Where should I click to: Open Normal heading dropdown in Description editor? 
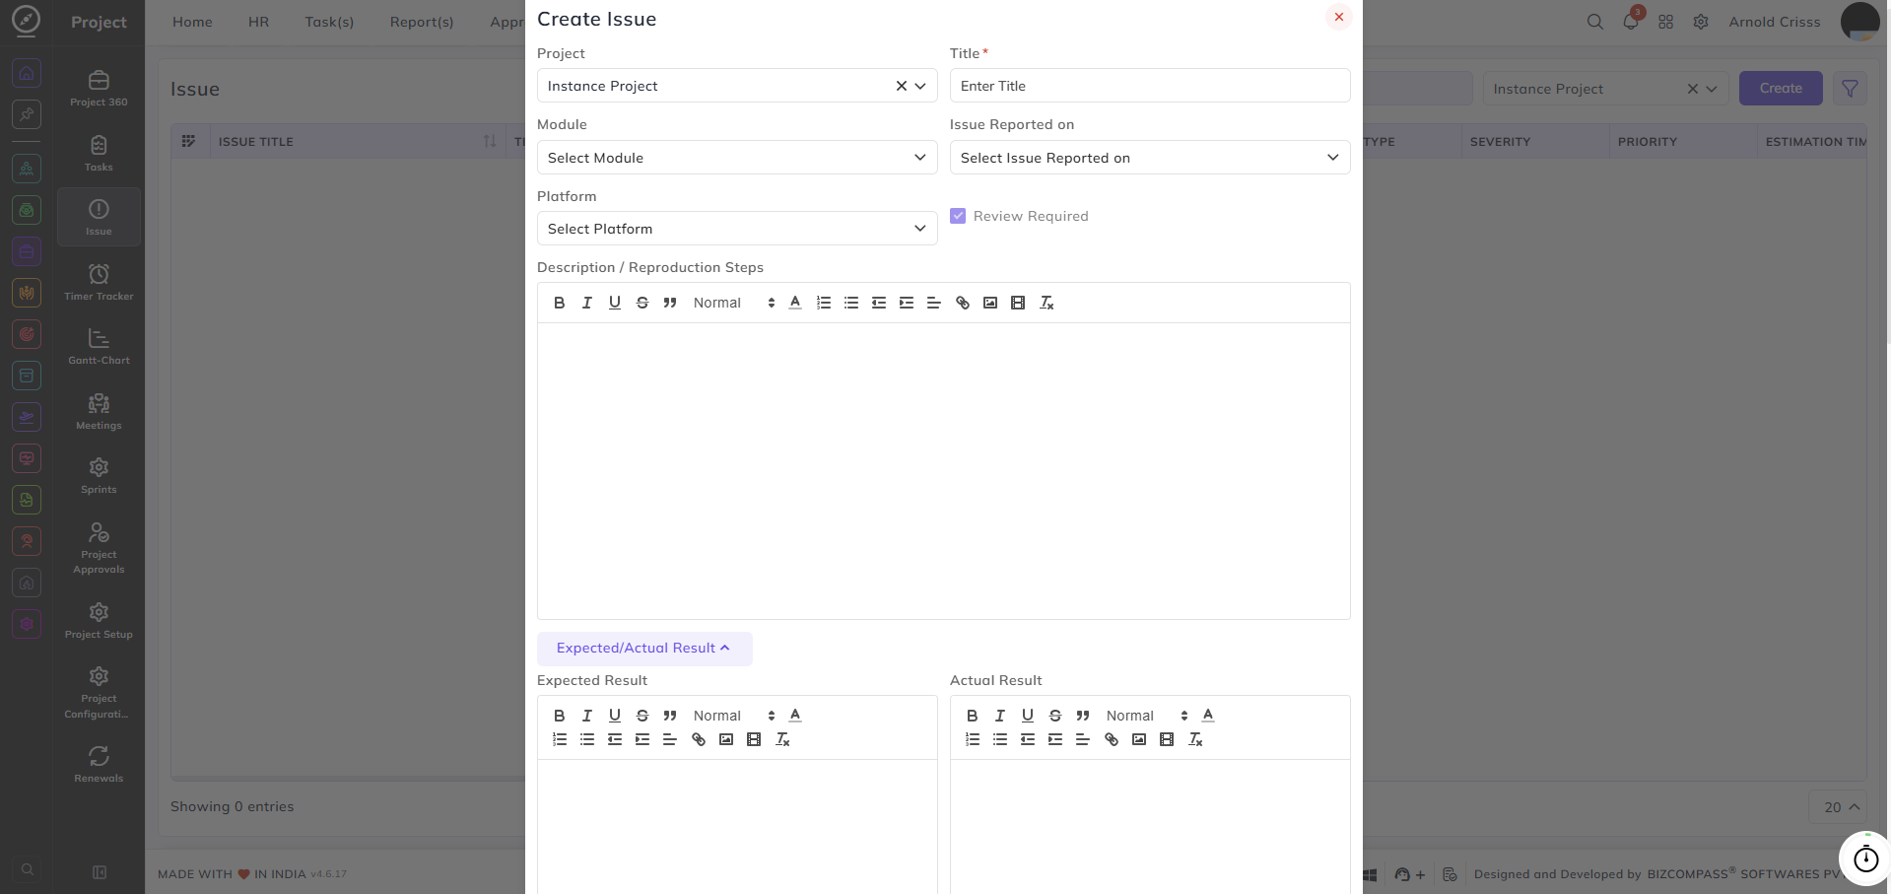coord(733,303)
